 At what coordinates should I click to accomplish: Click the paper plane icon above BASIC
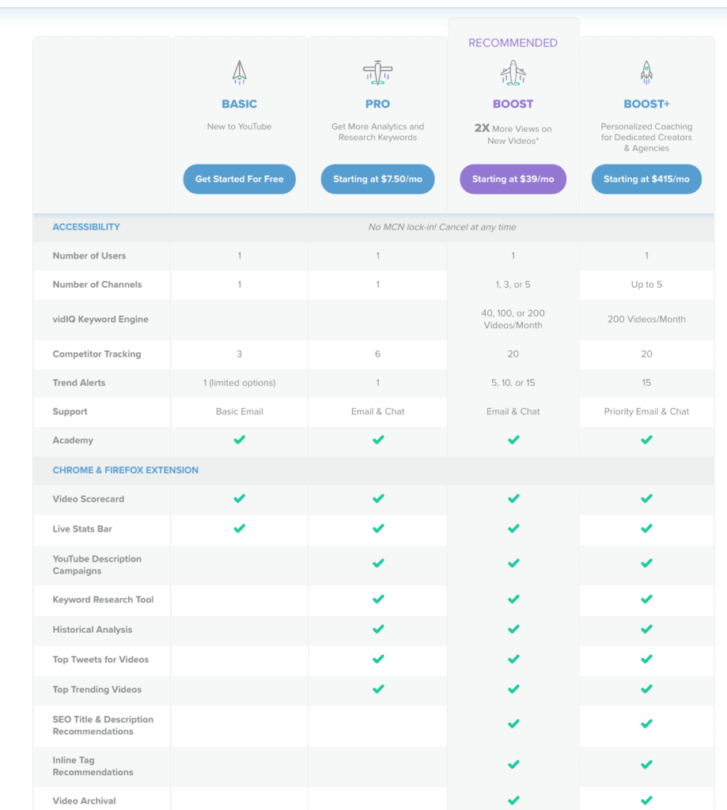(239, 72)
